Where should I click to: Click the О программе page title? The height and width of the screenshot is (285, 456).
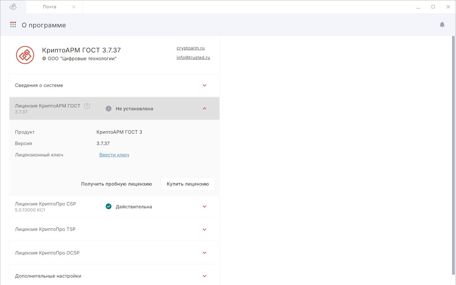[x=44, y=25]
